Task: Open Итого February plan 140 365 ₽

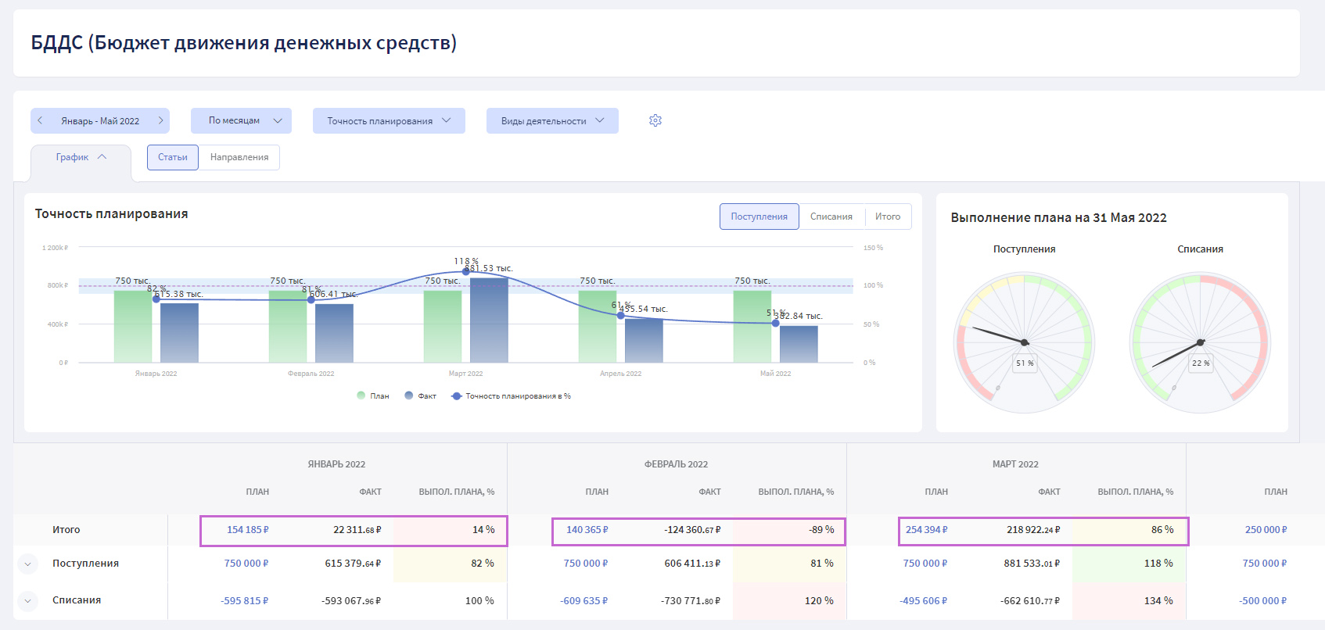Action: point(587,530)
